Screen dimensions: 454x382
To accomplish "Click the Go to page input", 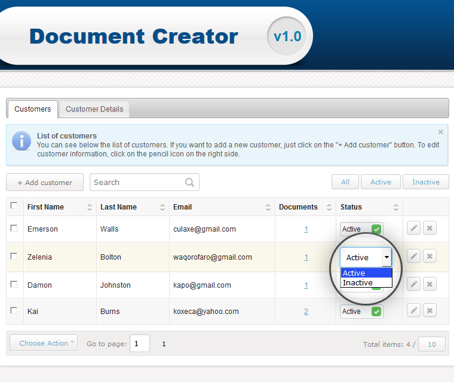I will (x=140, y=344).
